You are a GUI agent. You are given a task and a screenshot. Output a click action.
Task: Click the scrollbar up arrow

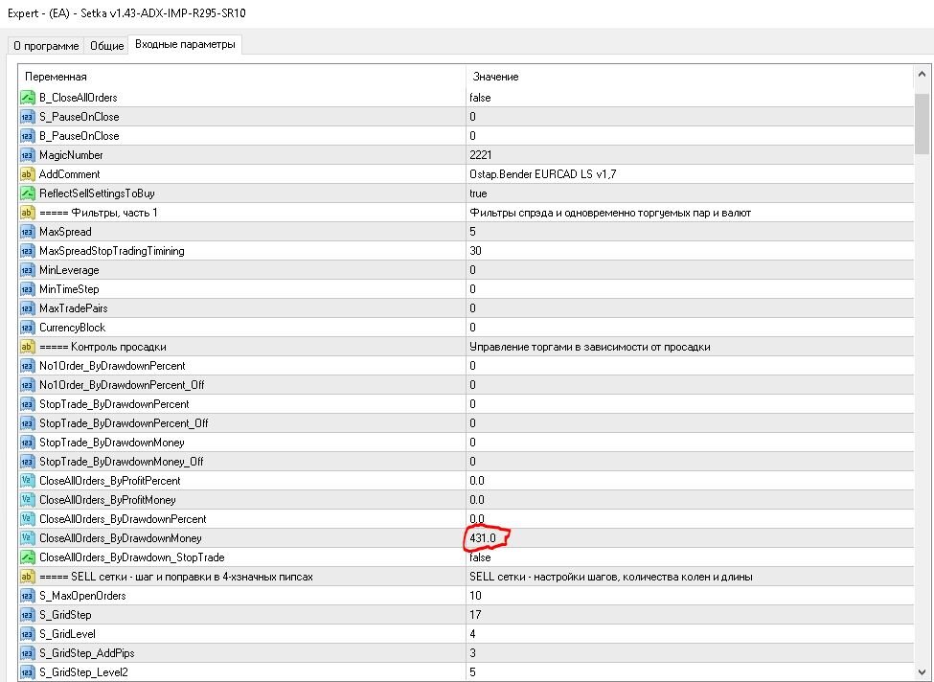coord(922,75)
